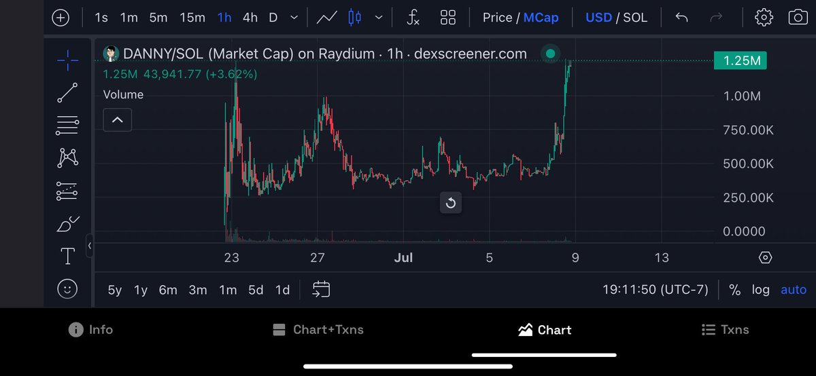816x376 pixels.
Task: Set the range to 1y
Action: click(x=141, y=290)
